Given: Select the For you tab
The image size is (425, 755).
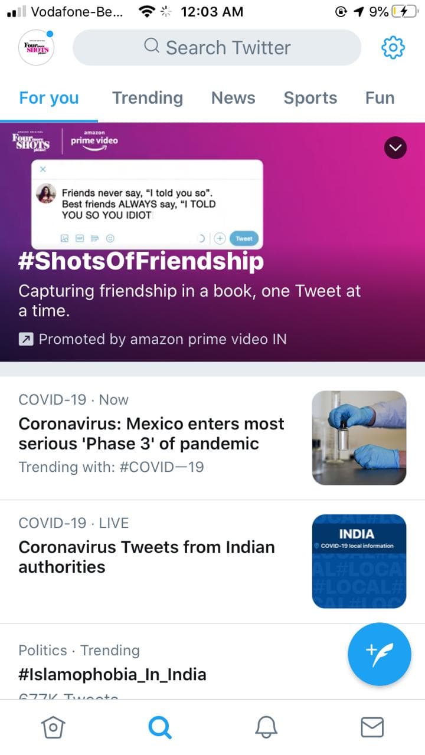Looking at the screenshot, I should click(x=49, y=98).
